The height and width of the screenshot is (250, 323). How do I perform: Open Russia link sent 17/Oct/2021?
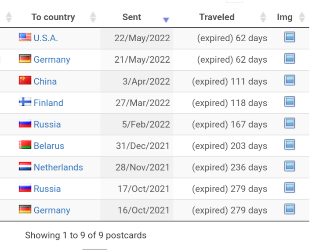pos(47,189)
